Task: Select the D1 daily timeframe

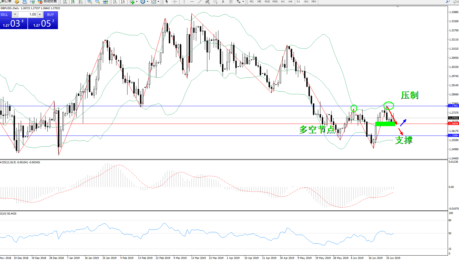Action: pyautogui.click(x=298, y=1)
